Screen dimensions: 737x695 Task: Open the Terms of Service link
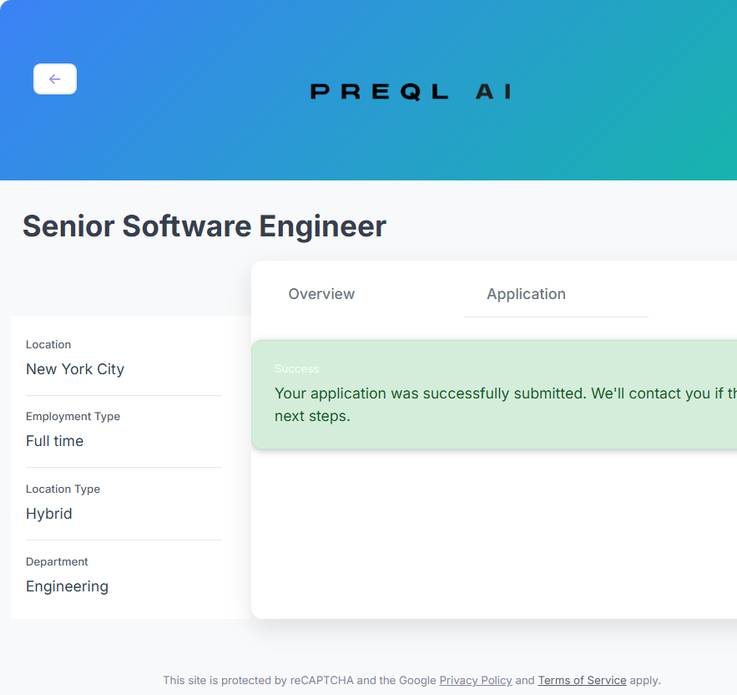(x=582, y=680)
